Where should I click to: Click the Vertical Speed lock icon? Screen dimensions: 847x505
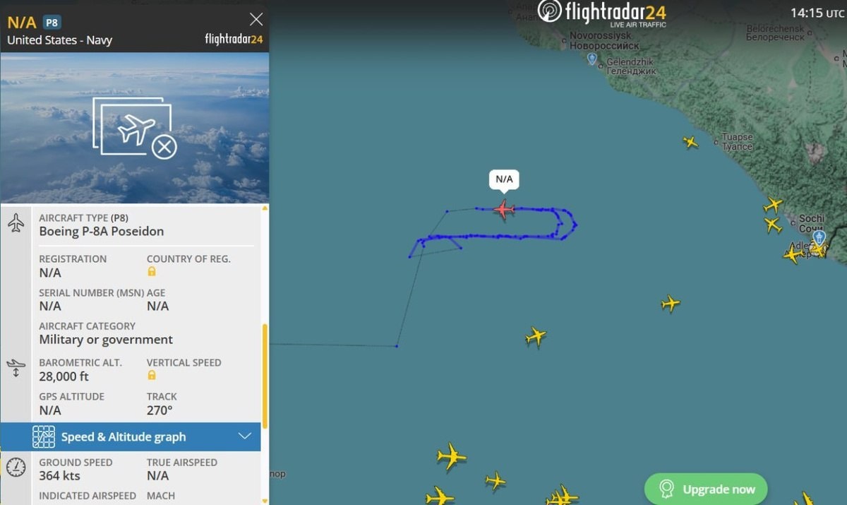point(152,375)
